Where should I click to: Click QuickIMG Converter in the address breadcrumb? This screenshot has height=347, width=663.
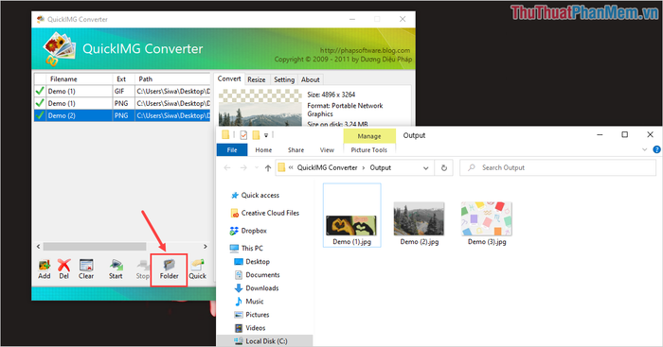328,168
